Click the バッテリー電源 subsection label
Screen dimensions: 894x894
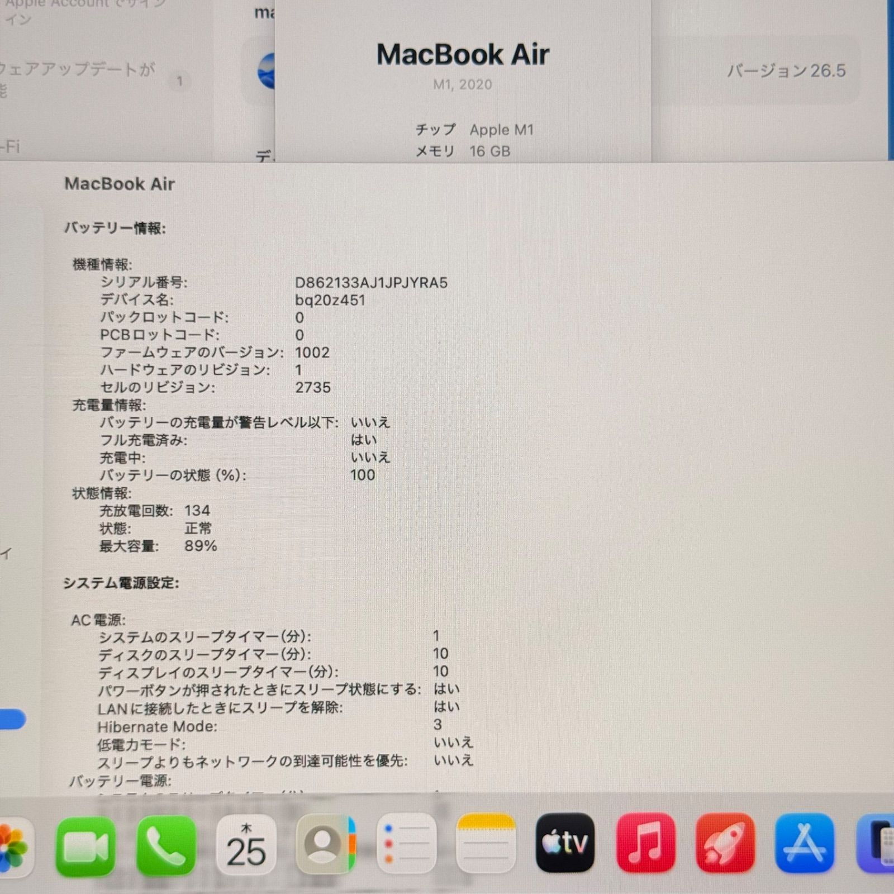click(x=120, y=781)
